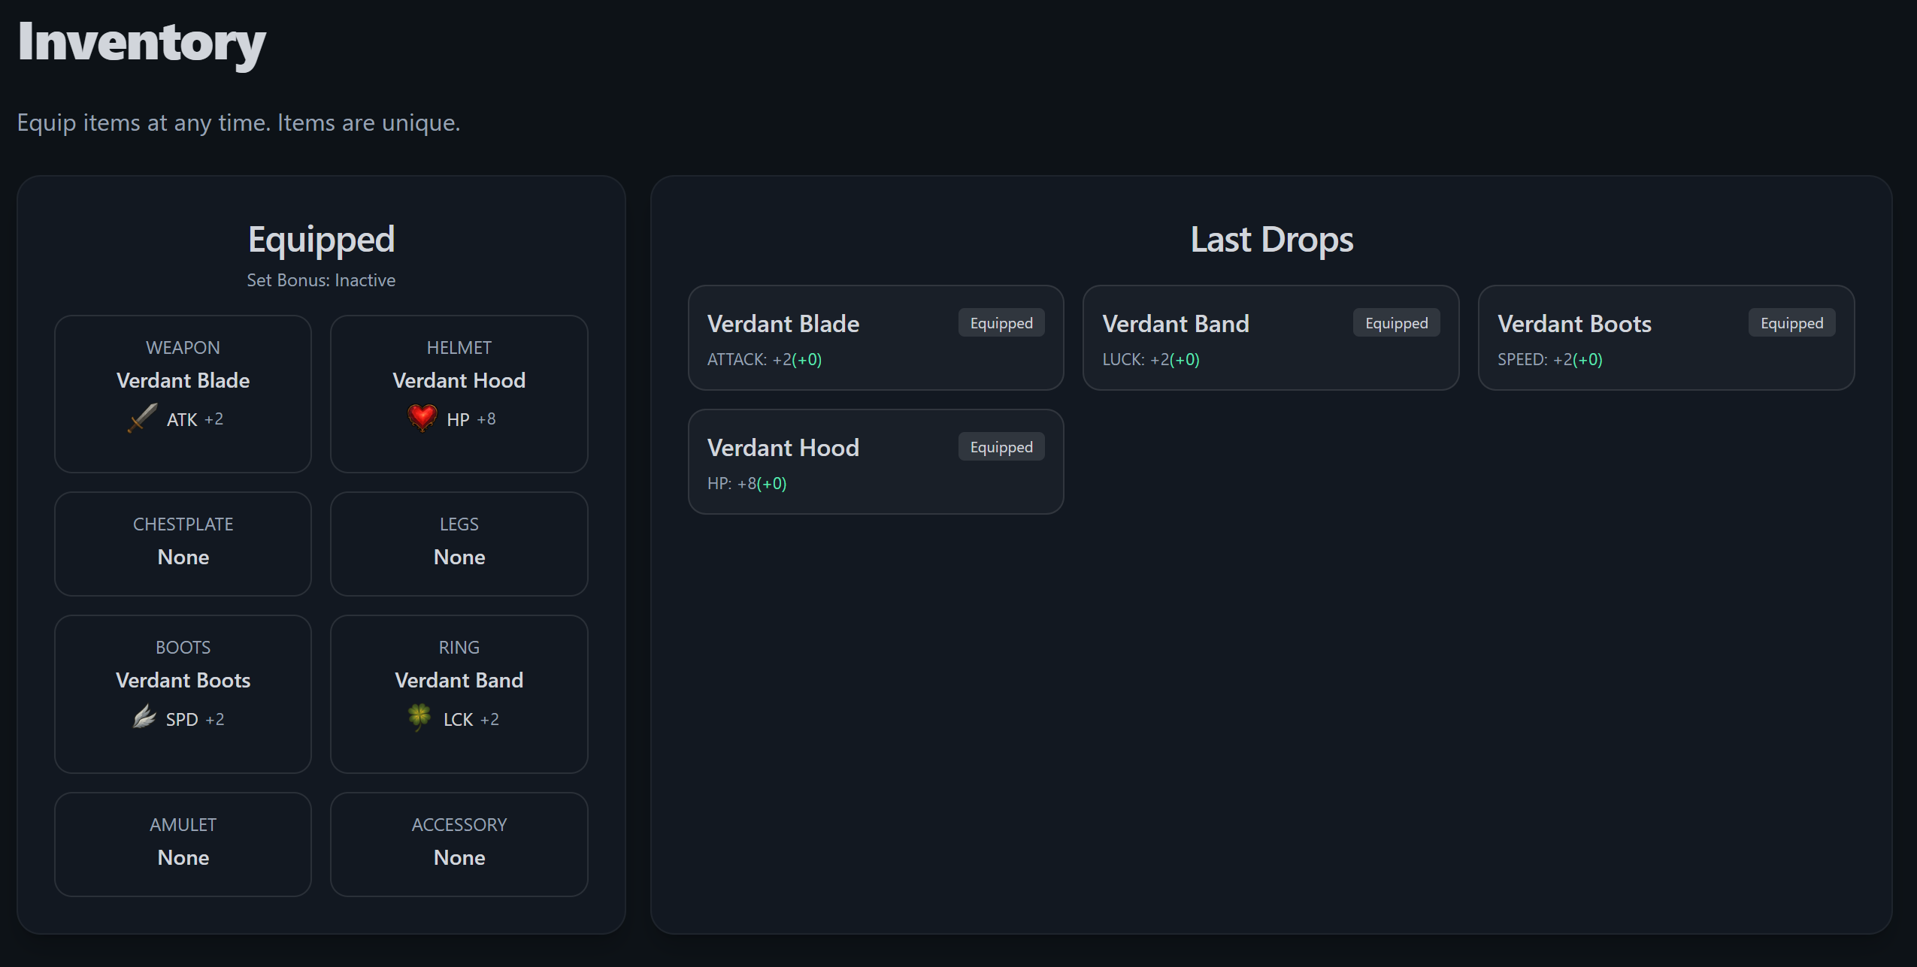Select Verdant Boots name in the Boots slot
This screenshot has width=1917, height=967.
coord(183,680)
